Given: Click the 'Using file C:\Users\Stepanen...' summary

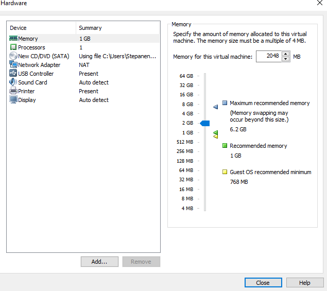Looking at the screenshot, I should pos(117,56).
